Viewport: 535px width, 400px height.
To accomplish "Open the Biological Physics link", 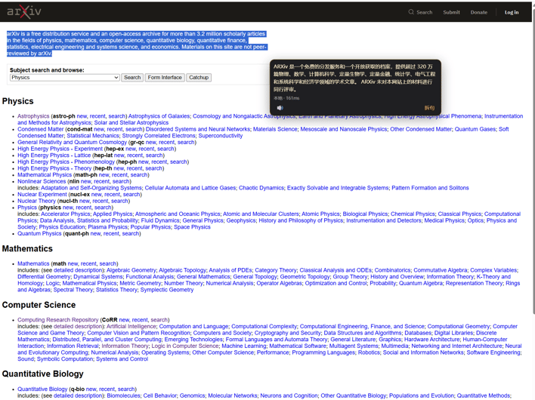I will pyautogui.click(x=365, y=214).
